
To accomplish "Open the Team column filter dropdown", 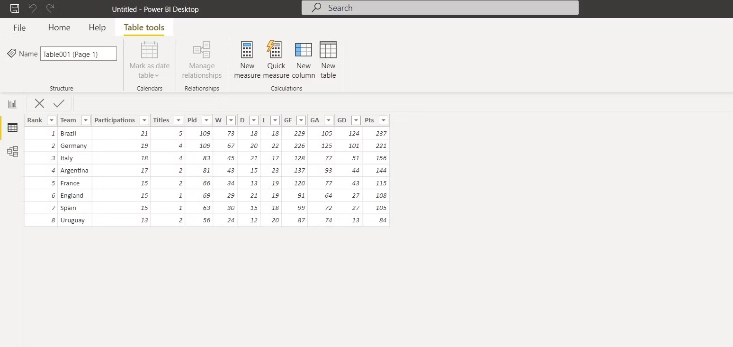I will click(86, 120).
